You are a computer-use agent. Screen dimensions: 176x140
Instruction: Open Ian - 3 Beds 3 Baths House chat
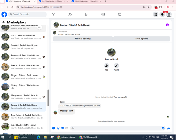[x=23, y=127]
